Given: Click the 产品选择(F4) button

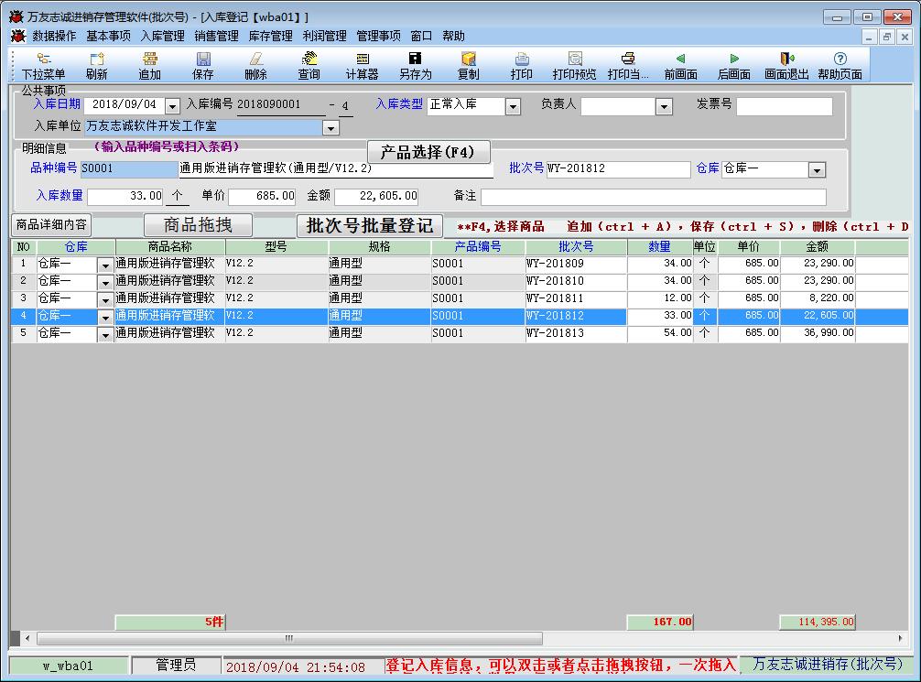Looking at the screenshot, I should click(x=428, y=152).
